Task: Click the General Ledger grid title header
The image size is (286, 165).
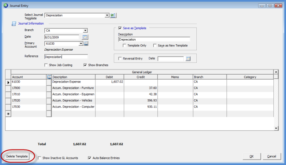Action: click(x=142, y=72)
